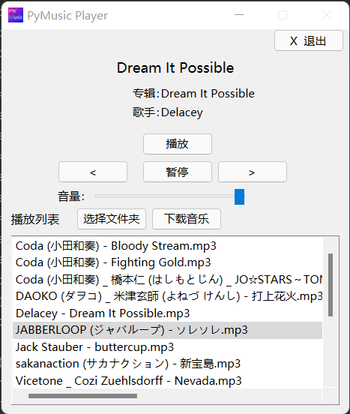Select Coda - Bloody Stream.mp3 in playlist
Screen dimensions: 350x414
pos(167,246)
